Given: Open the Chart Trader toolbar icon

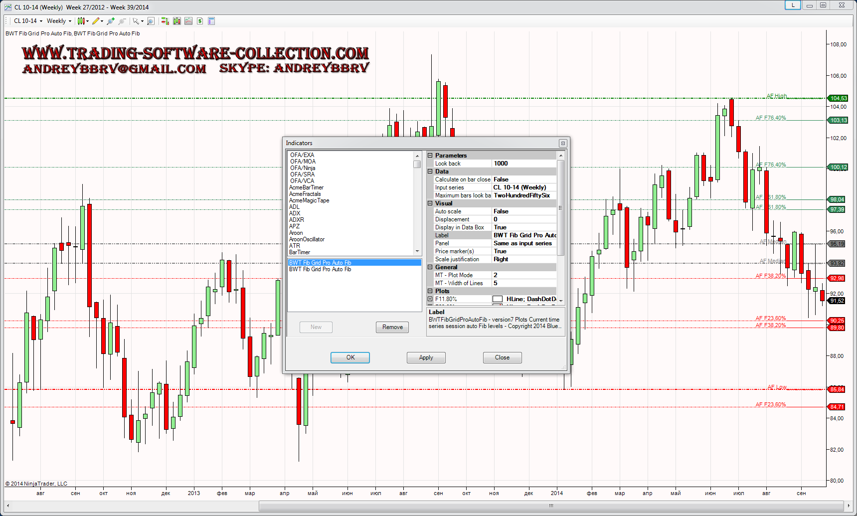Looking at the screenshot, I should point(165,21).
